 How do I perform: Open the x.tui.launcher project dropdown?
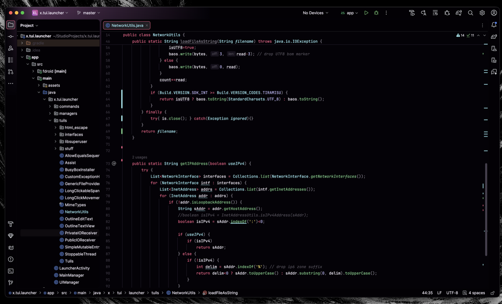[x=50, y=13]
